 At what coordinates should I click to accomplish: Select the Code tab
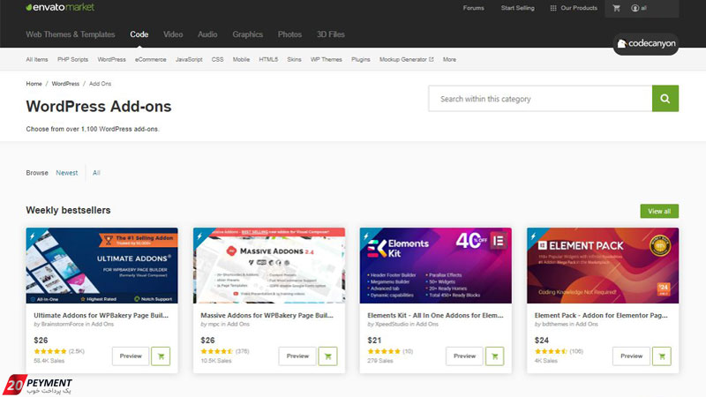click(x=139, y=34)
